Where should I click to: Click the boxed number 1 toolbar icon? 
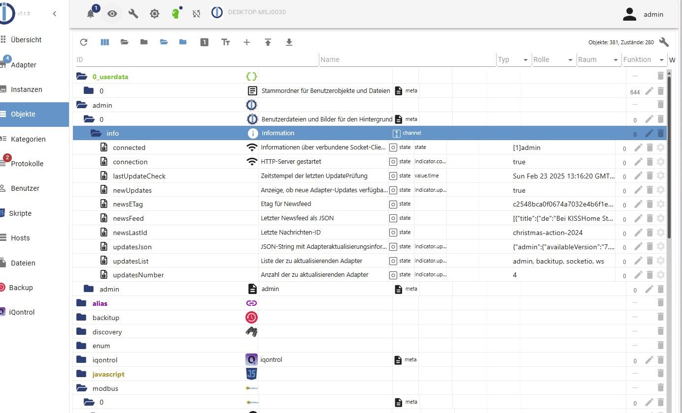204,42
